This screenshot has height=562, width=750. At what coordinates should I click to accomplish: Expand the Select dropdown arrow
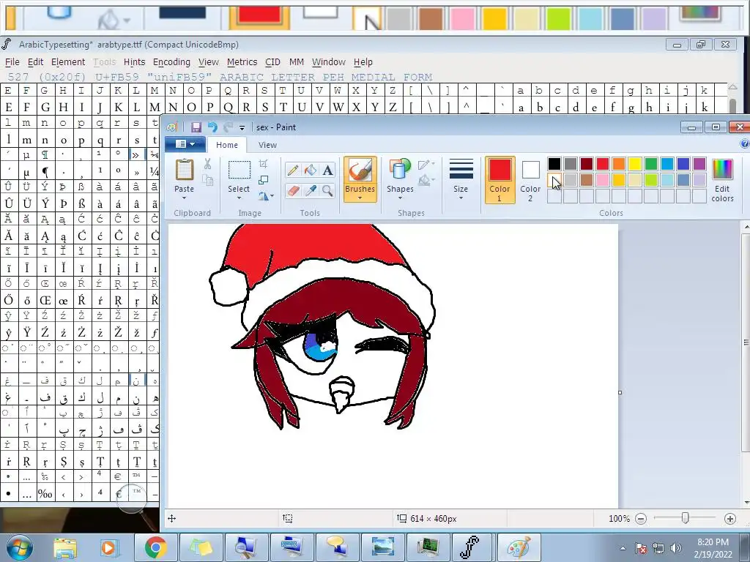[239, 198]
